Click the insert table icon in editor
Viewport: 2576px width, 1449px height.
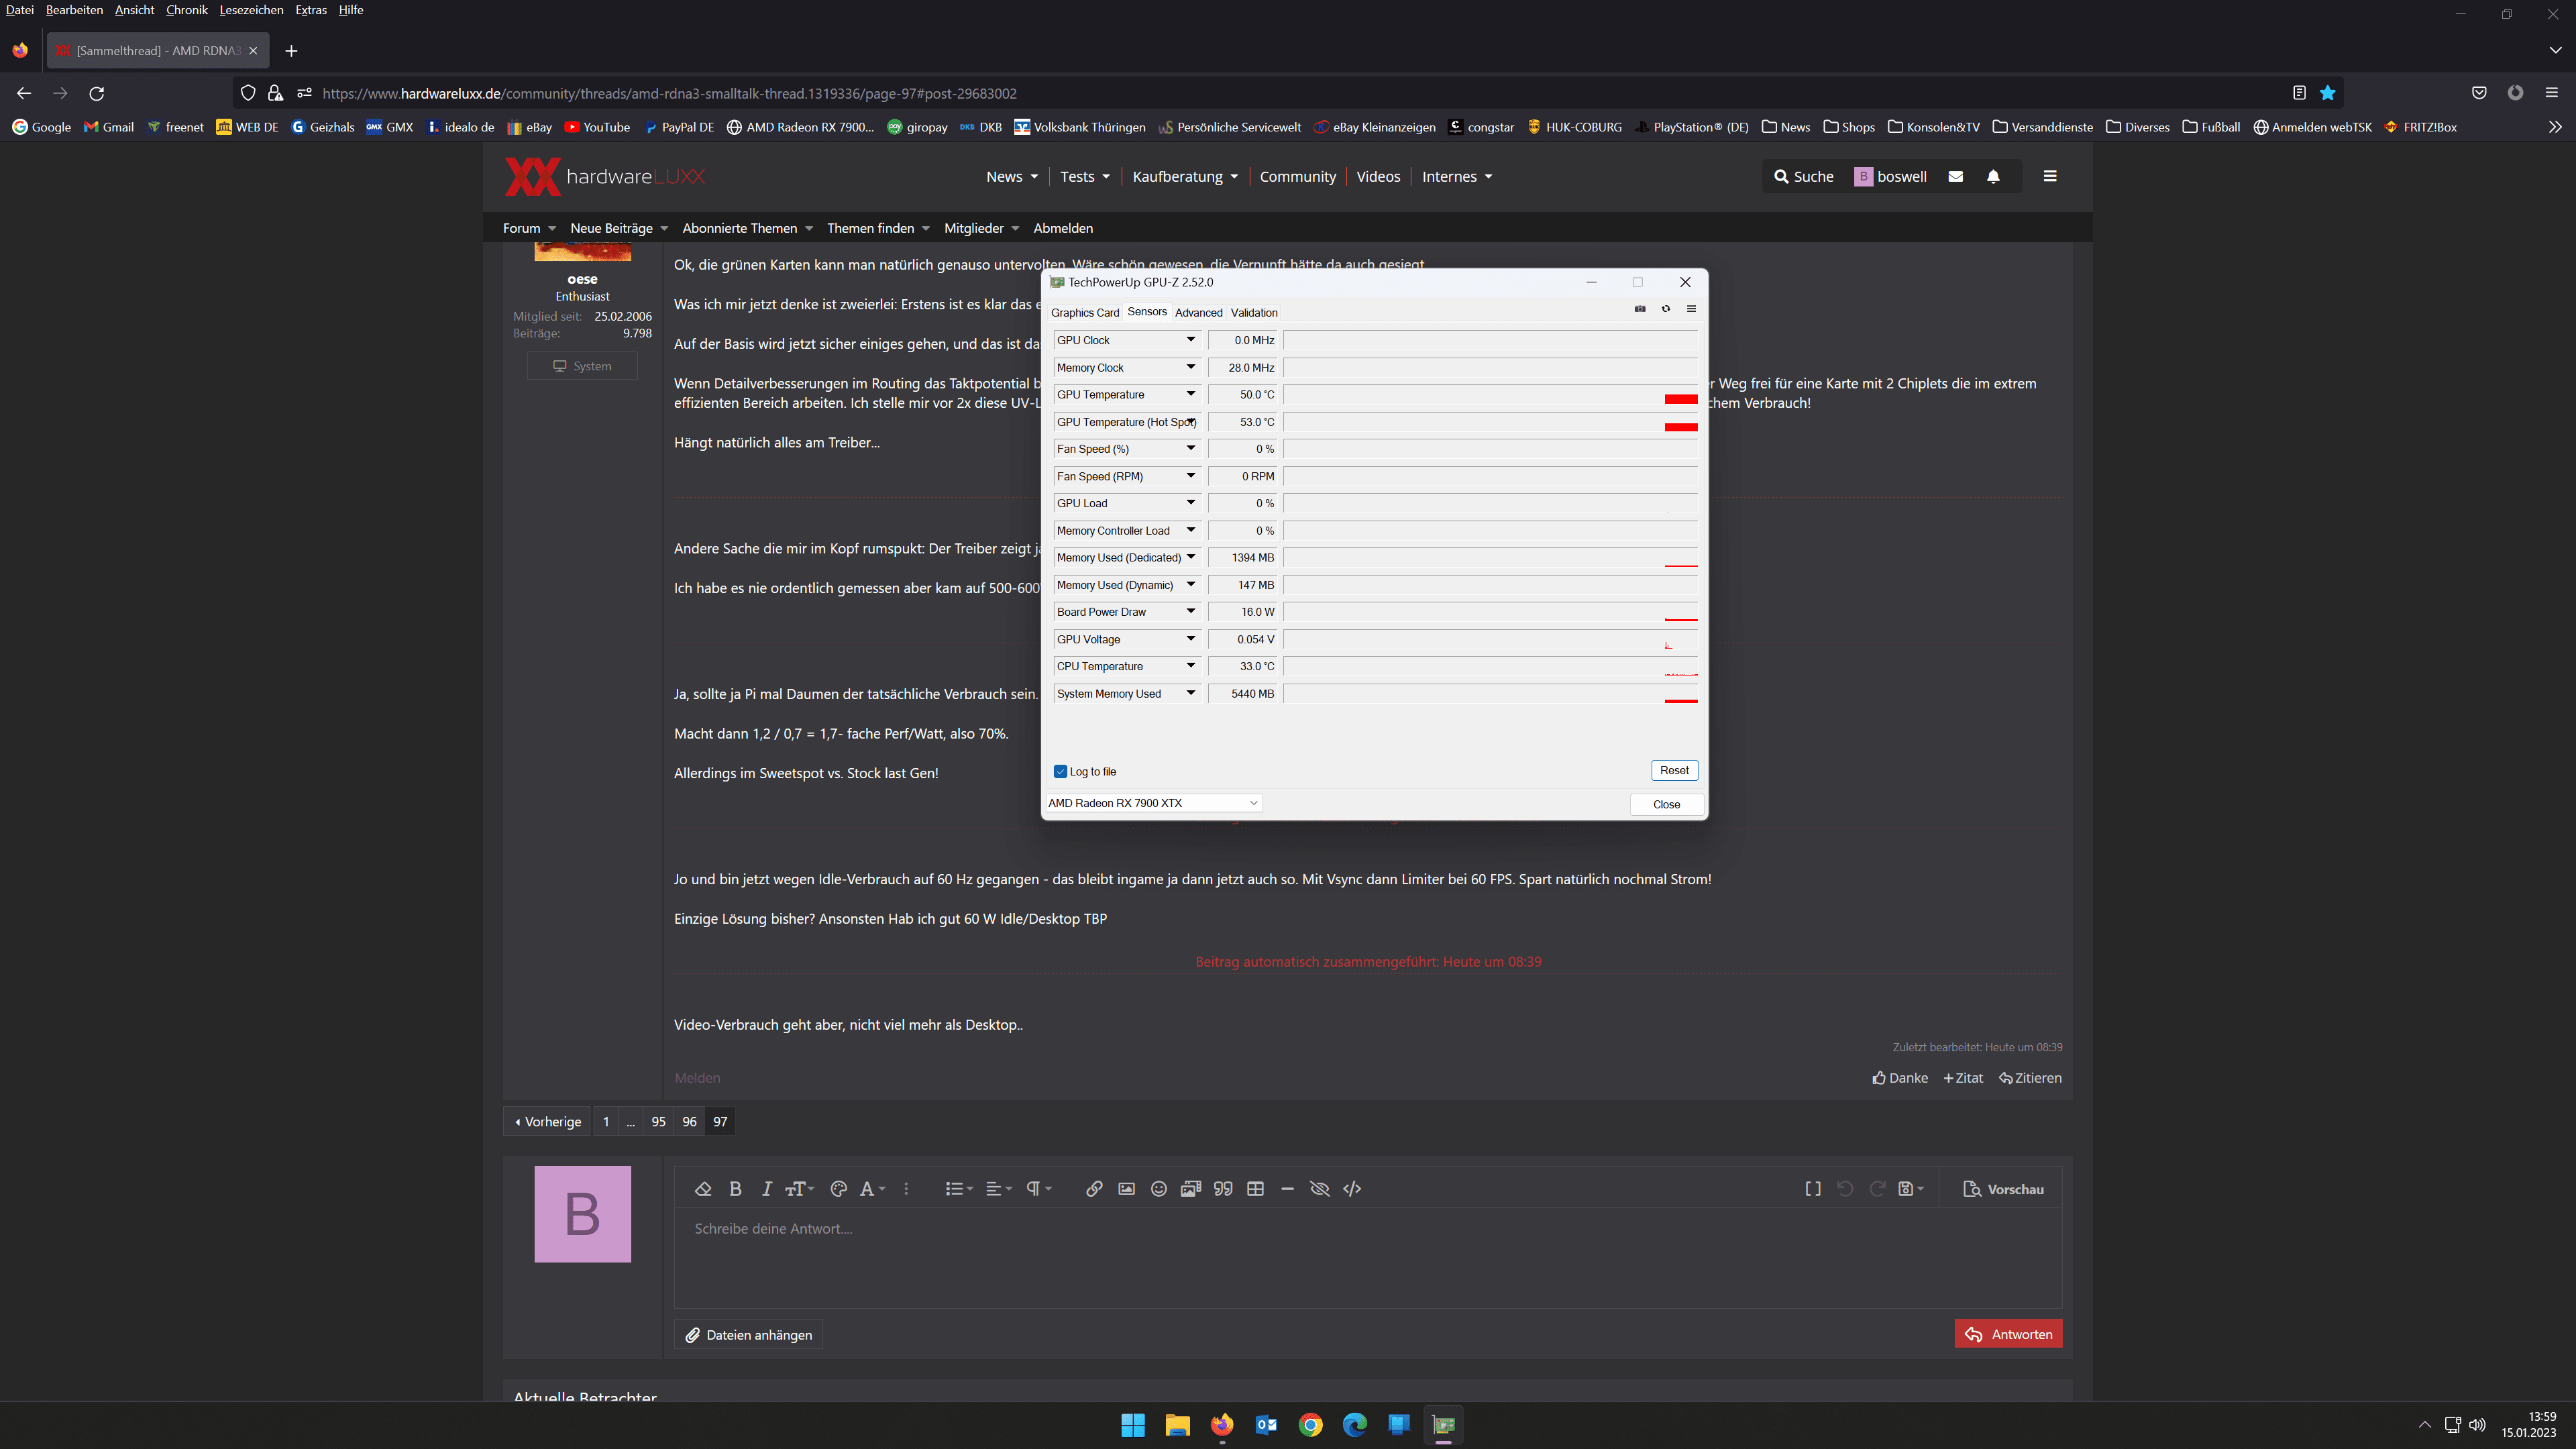point(1255,1188)
